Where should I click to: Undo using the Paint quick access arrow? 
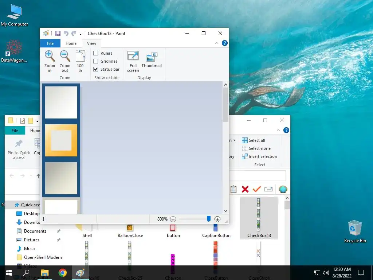[x=66, y=33]
